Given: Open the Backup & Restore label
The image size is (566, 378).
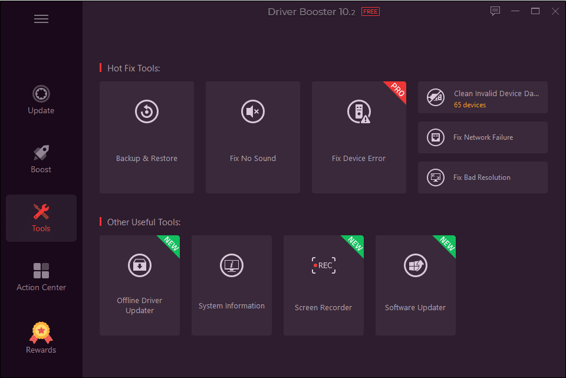Looking at the screenshot, I should tap(147, 158).
